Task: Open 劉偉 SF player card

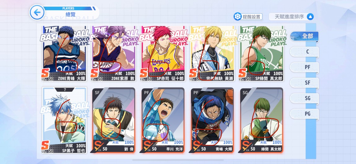Action: pos(114,120)
